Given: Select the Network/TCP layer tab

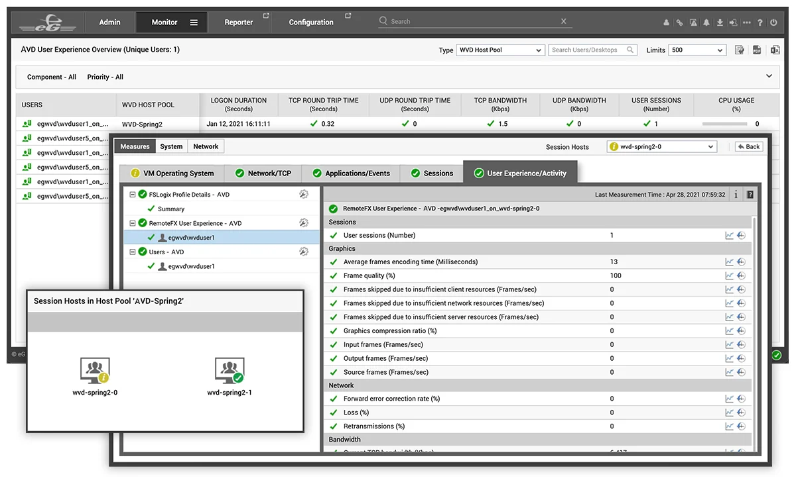Looking at the screenshot, I should coord(263,173).
